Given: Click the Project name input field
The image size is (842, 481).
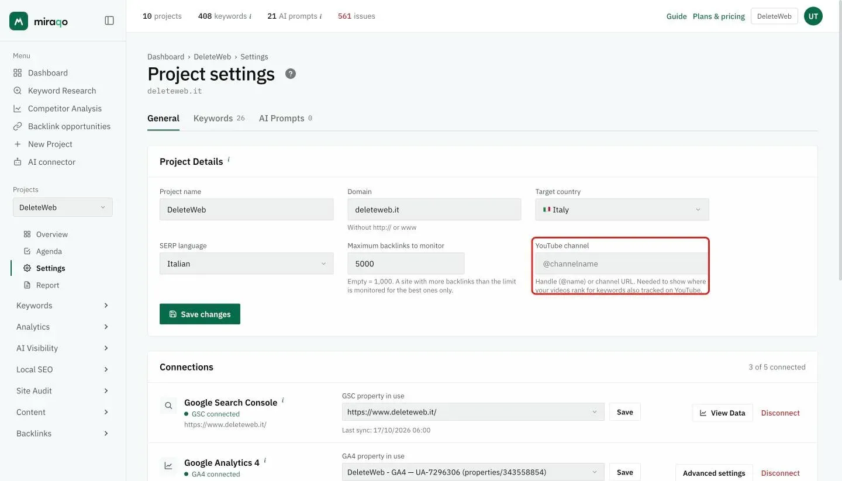Looking at the screenshot, I should pos(247,210).
